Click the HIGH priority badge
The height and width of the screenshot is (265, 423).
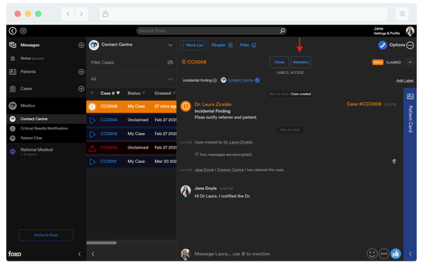click(378, 62)
